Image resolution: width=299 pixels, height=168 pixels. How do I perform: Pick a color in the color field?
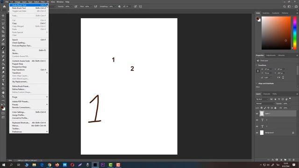click(x=276, y=33)
